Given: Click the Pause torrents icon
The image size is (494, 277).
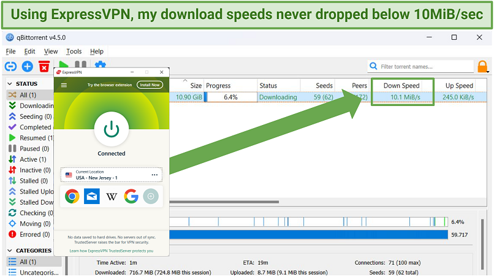Looking at the screenshot, I should coord(80,64).
